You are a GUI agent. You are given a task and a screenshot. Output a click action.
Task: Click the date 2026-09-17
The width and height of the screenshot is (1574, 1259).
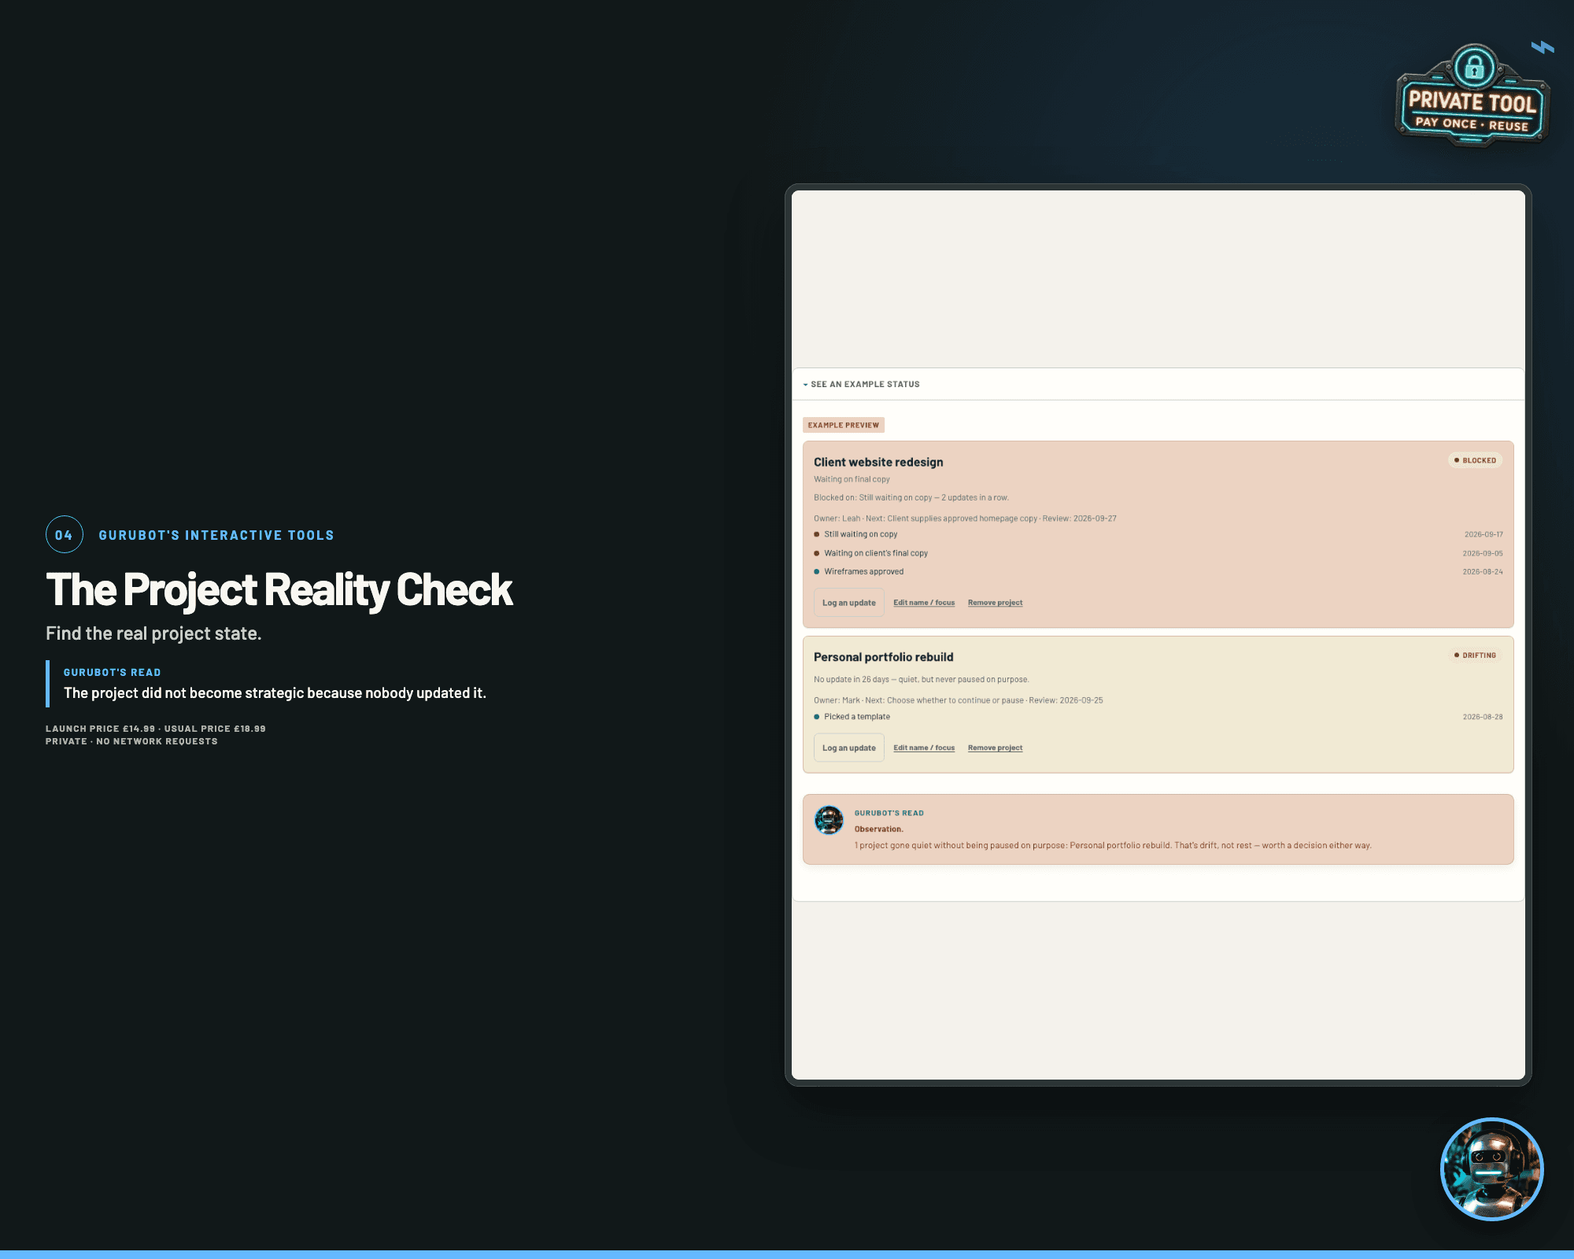click(x=1483, y=534)
